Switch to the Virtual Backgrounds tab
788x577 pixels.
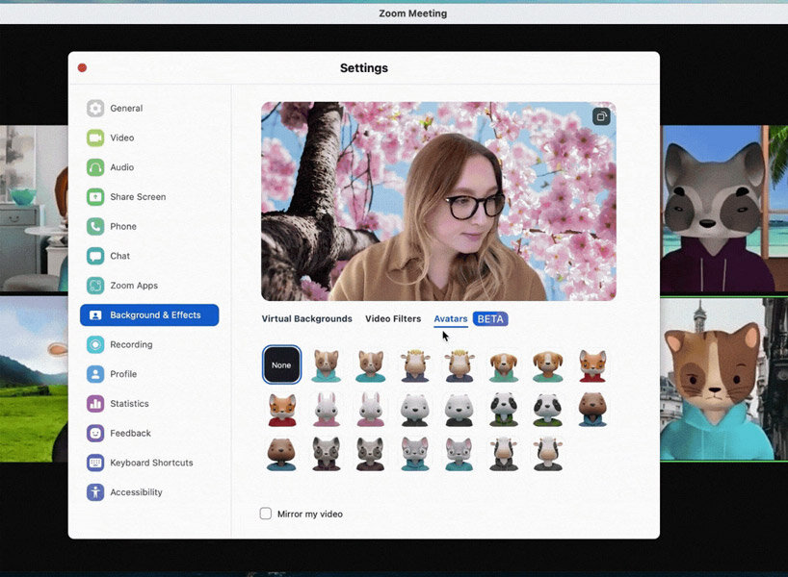tap(306, 318)
